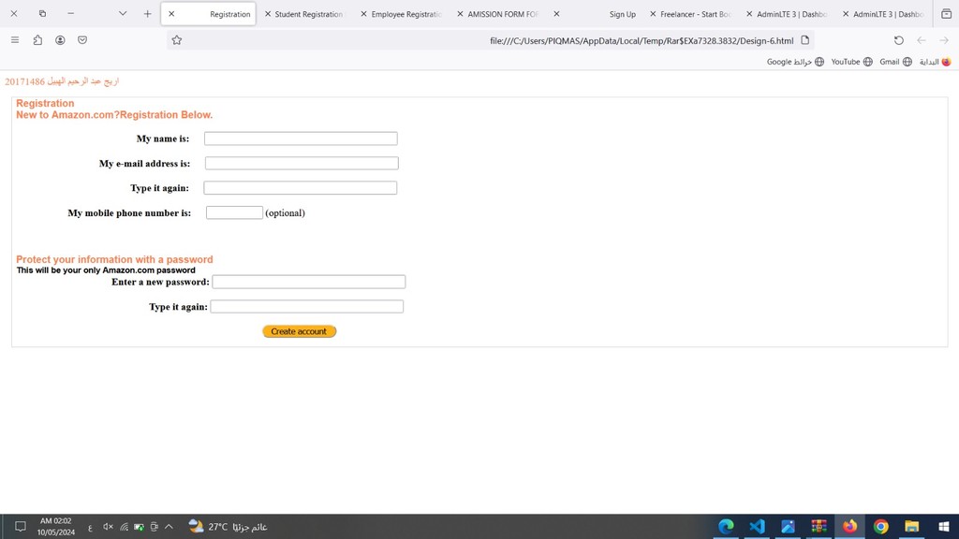Viewport: 959px width, 539px height.
Task: Open WinRAR from the taskbar
Action: click(x=819, y=526)
